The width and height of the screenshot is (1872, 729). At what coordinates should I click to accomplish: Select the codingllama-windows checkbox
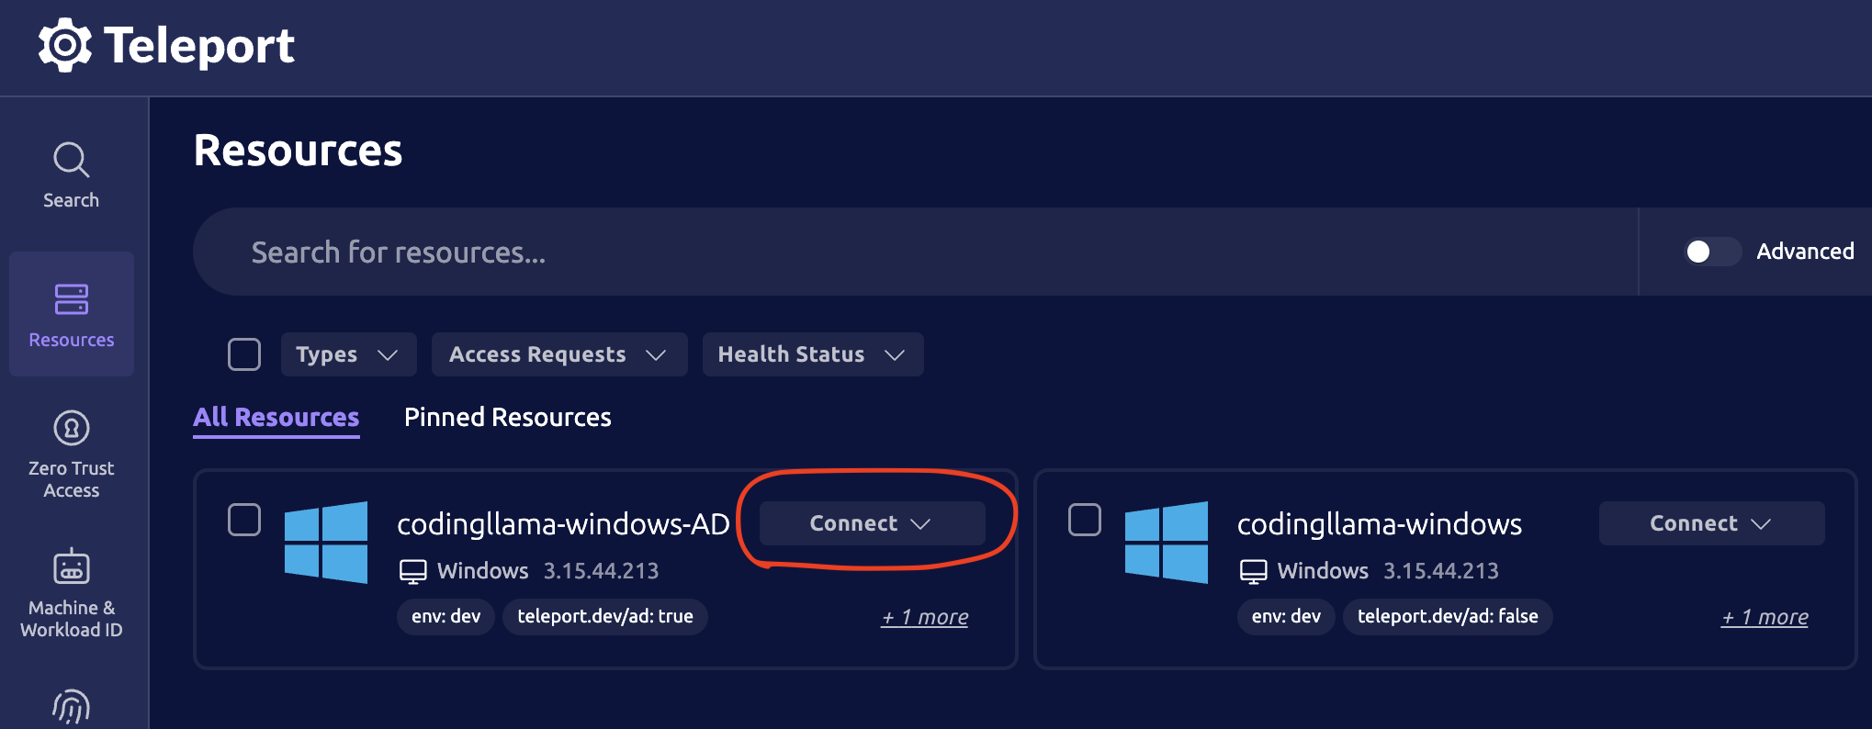[1085, 520]
